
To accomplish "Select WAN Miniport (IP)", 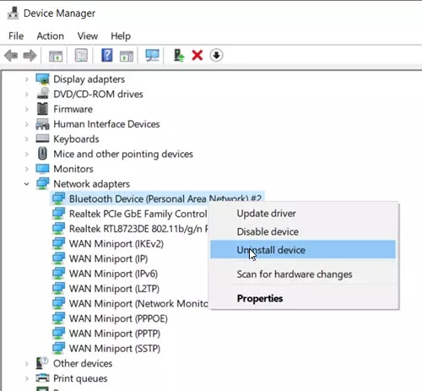I will 108,258.
